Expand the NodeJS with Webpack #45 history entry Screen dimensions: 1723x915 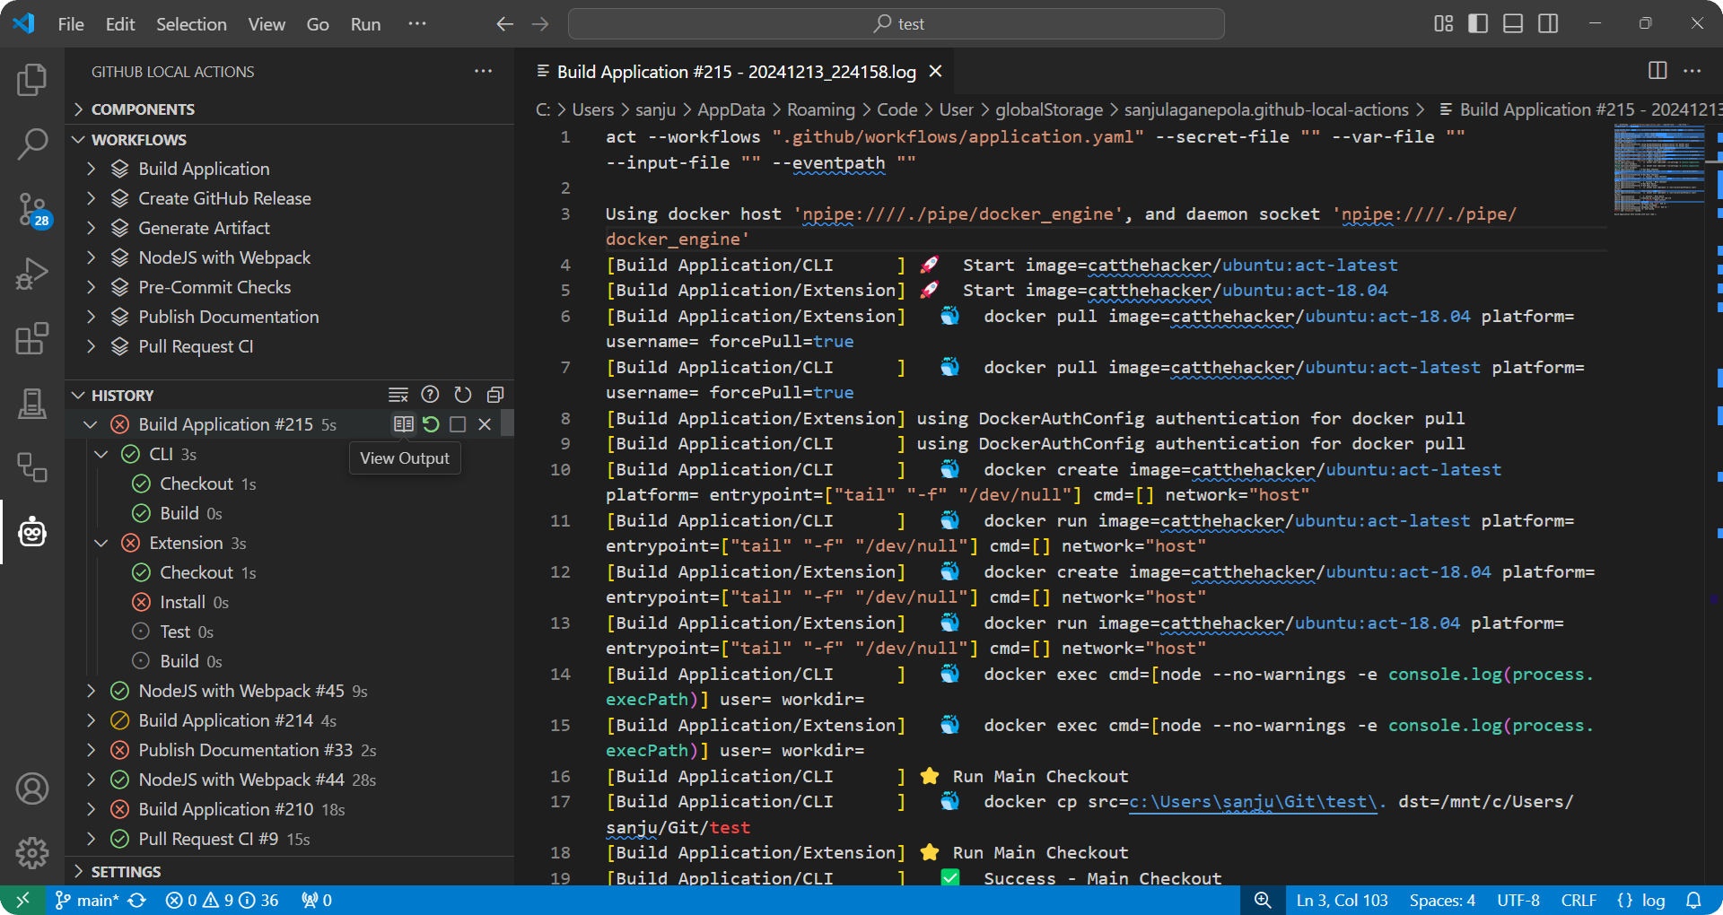coord(91,691)
